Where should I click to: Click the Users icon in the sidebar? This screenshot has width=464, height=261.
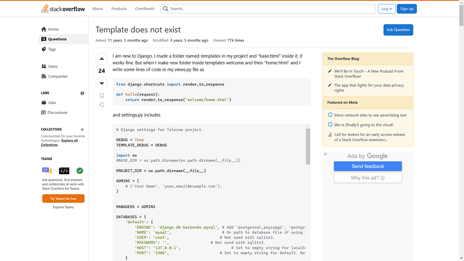click(x=44, y=66)
